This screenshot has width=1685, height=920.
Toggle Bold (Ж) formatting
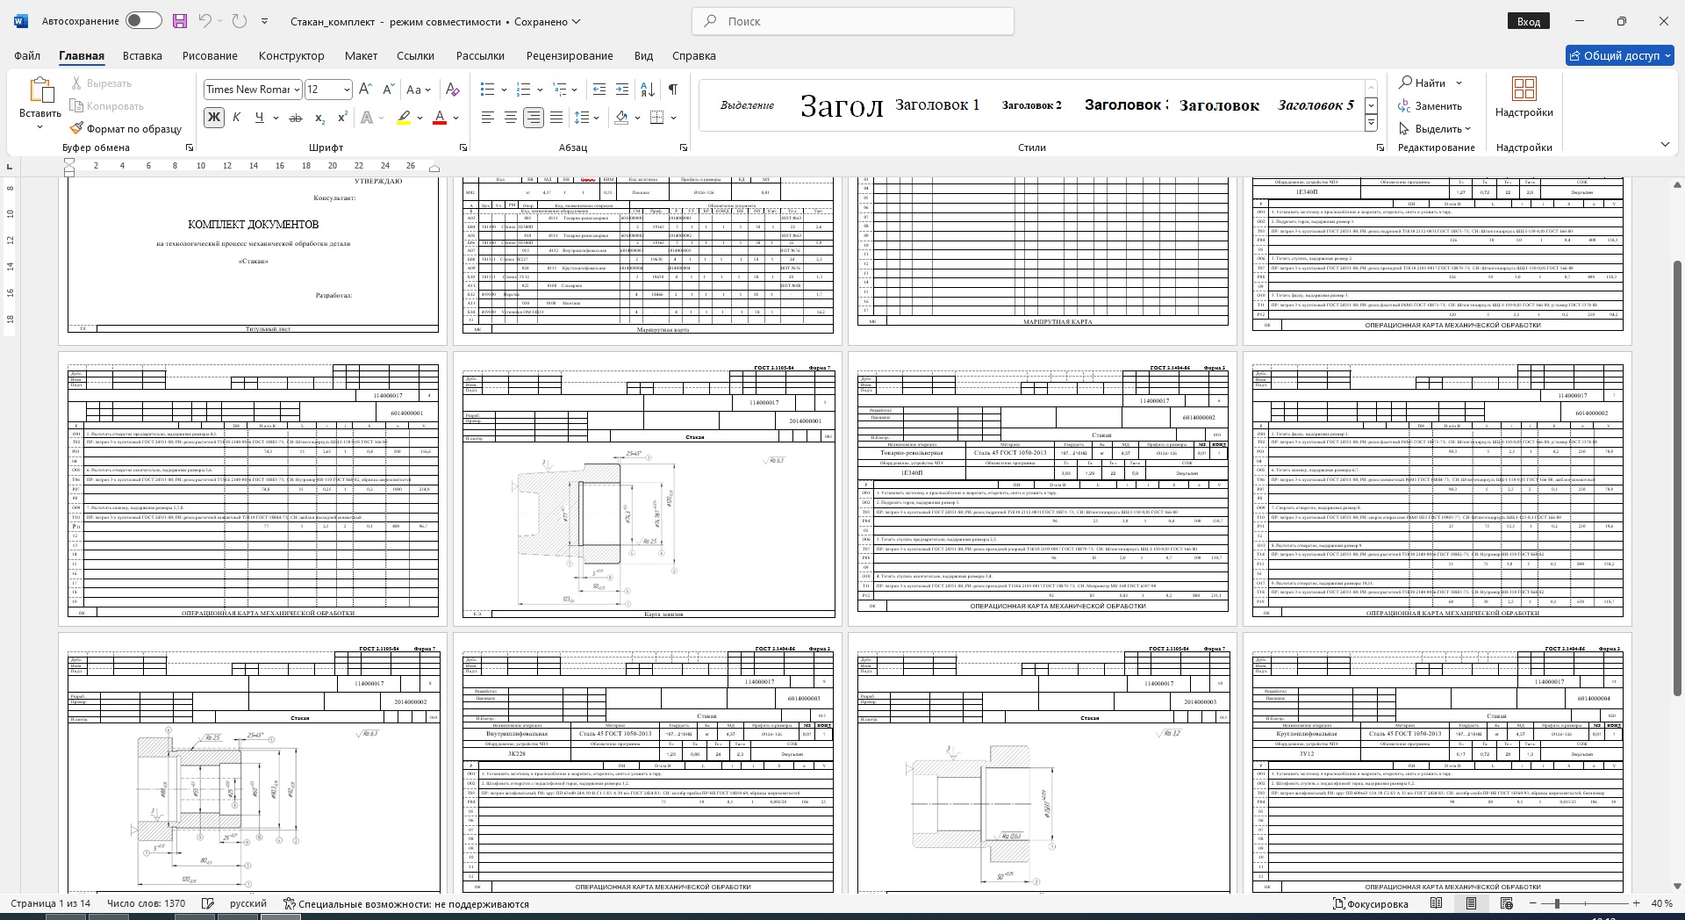point(213,117)
